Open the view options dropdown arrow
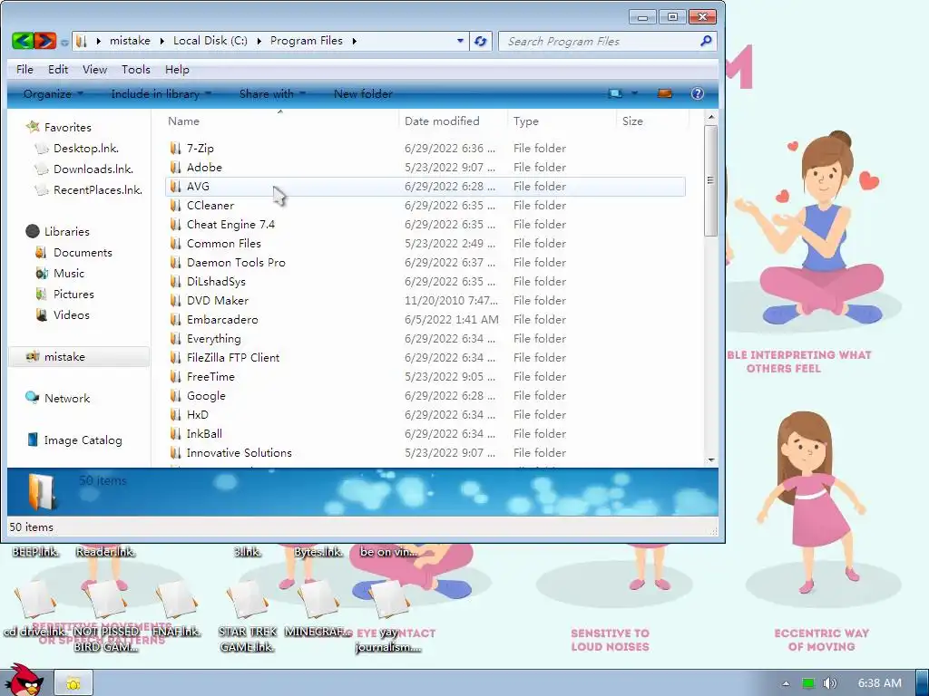The height and width of the screenshot is (696, 929). coord(634,93)
